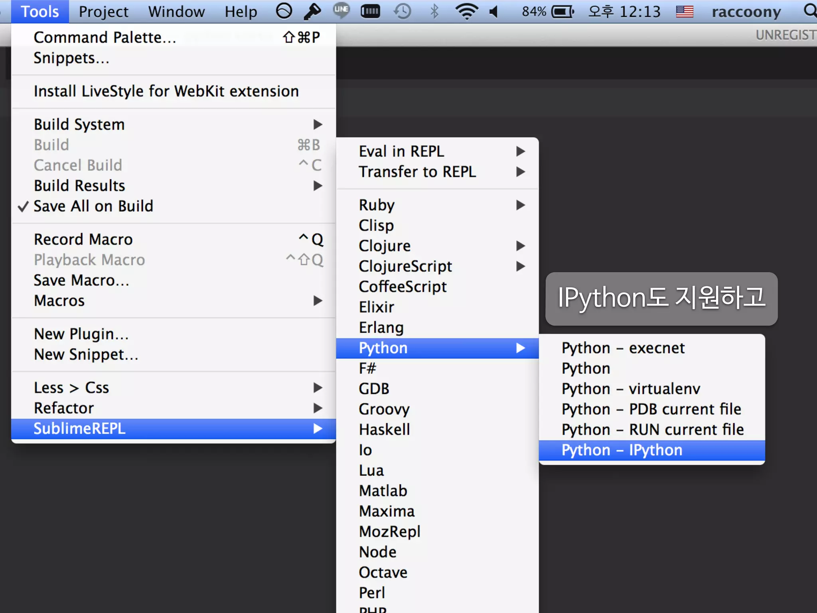Click the Bluetooth status icon
This screenshot has width=817, height=613.
[x=434, y=11]
